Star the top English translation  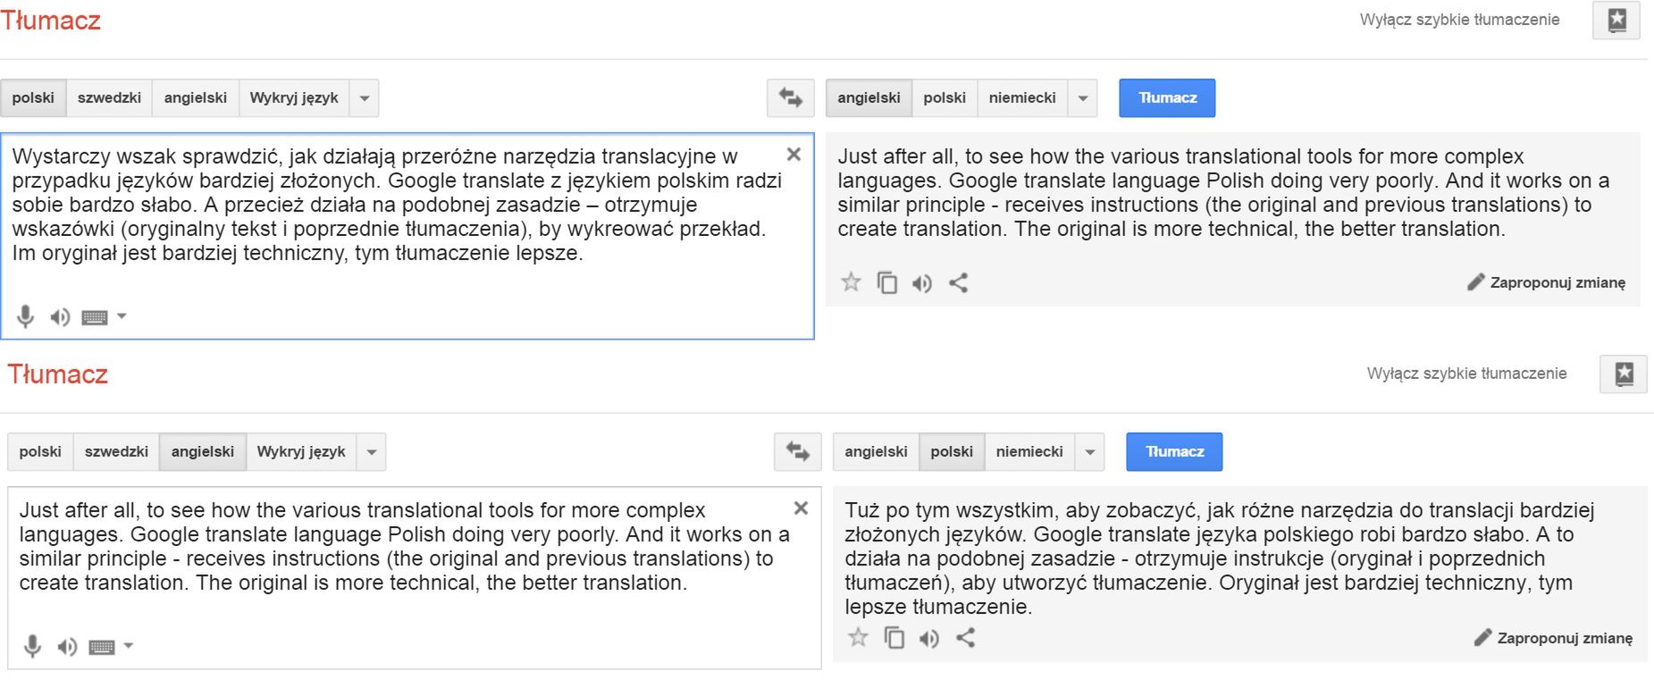(851, 283)
